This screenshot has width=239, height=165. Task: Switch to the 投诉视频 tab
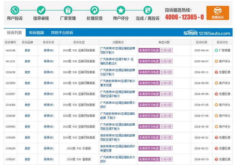pos(37,33)
